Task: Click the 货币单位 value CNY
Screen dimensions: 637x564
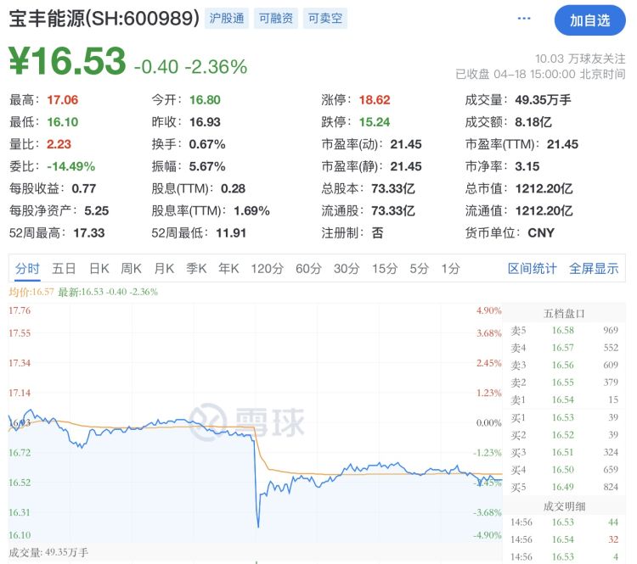Action: click(541, 233)
